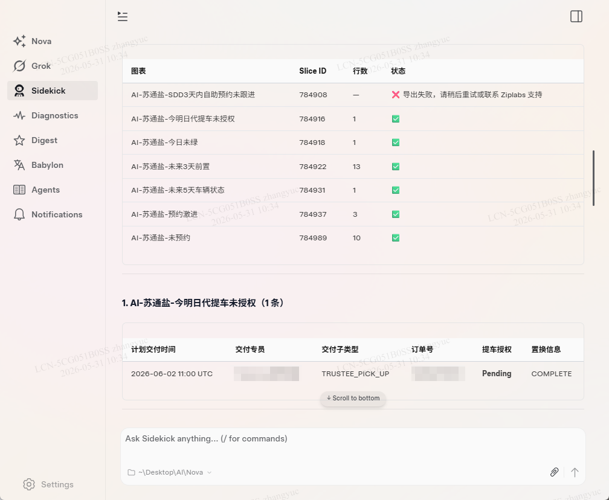Select row name AI-苏通盐-未来3天前置
The height and width of the screenshot is (500, 609).
(x=170, y=167)
